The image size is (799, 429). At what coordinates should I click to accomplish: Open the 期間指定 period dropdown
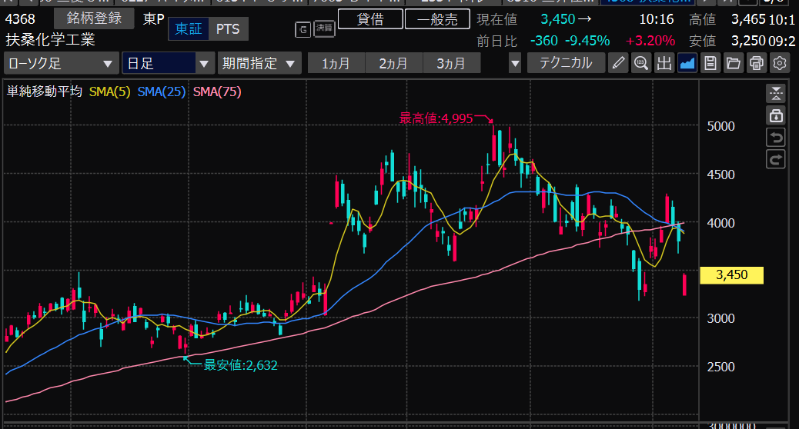coord(259,64)
